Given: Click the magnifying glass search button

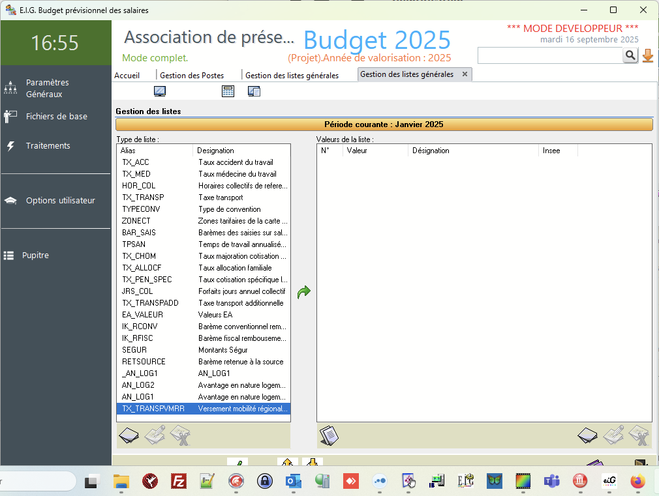Looking at the screenshot, I should coord(630,55).
